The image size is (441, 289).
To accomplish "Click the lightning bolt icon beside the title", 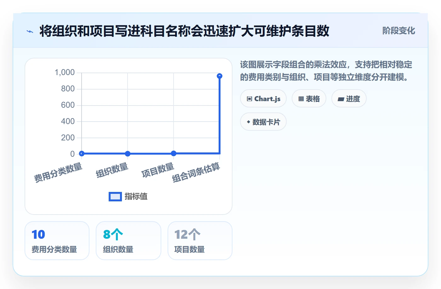I will tap(30, 31).
